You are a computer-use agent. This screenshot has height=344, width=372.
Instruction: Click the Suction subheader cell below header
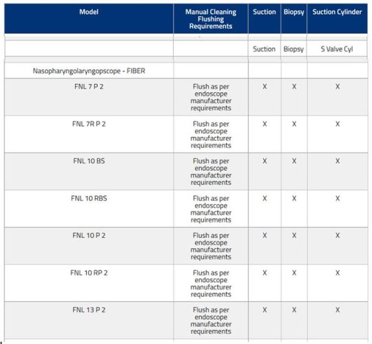click(264, 49)
